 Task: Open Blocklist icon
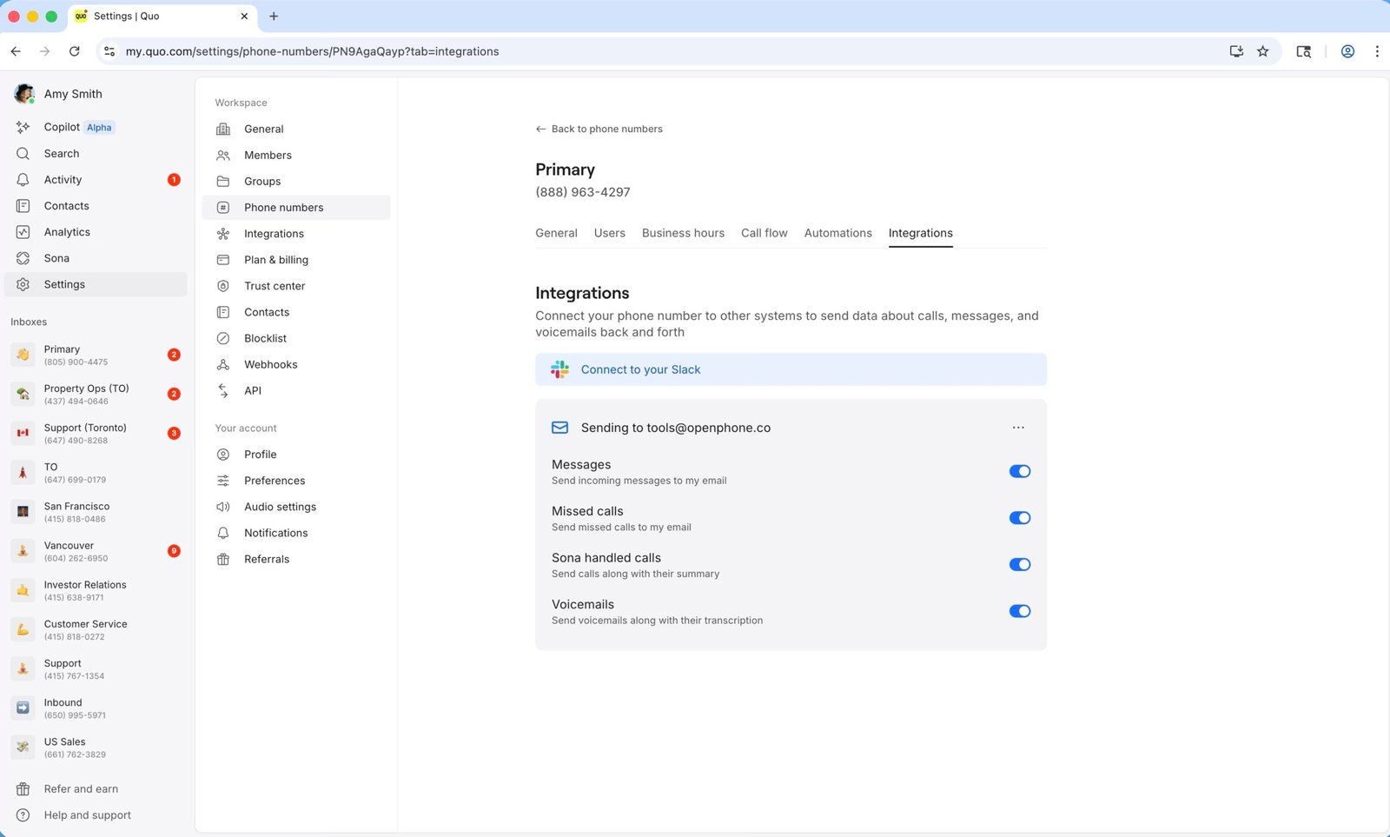[223, 338]
